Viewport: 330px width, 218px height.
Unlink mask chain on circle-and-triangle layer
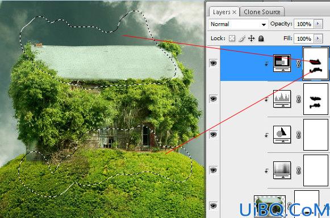coord(298,135)
